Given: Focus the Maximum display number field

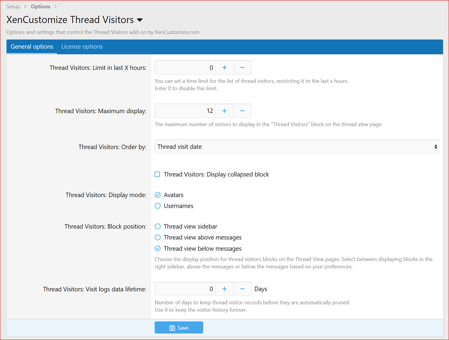Looking at the screenshot, I should (x=185, y=111).
